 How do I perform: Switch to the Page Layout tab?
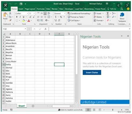[30, 9]
